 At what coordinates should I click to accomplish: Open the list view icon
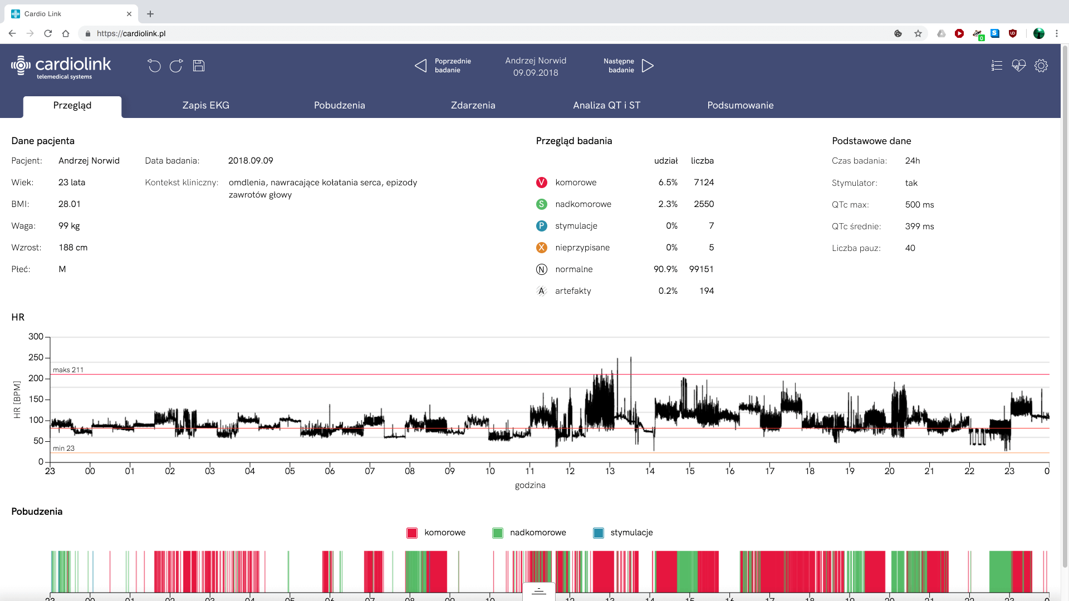point(997,66)
